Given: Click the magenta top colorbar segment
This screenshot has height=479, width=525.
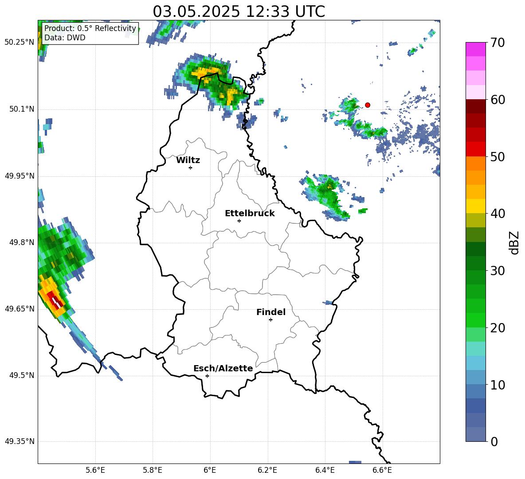Looking at the screenshot, I should coord(476,49).
